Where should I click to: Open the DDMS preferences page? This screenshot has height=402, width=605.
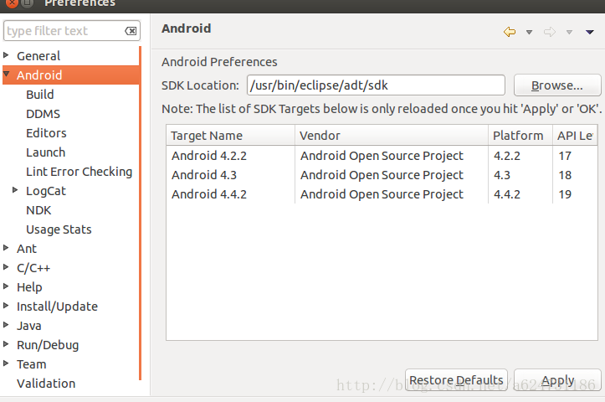(x=43, y=114)
